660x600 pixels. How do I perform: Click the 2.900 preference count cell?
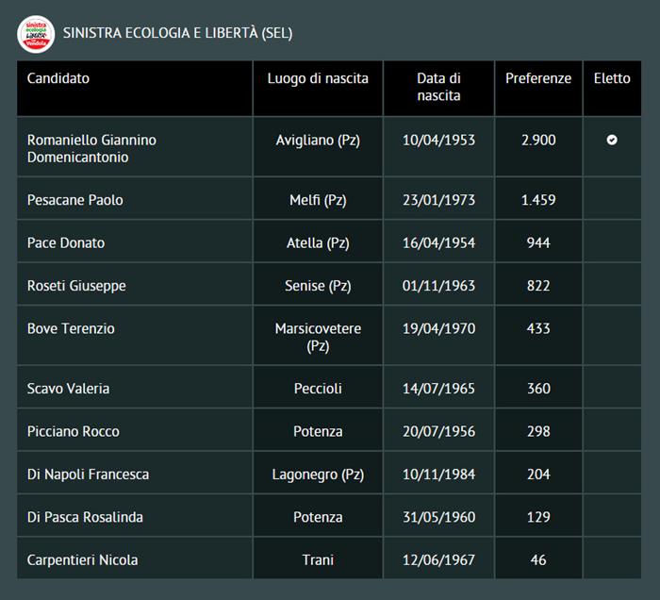(x=538, y=140)
